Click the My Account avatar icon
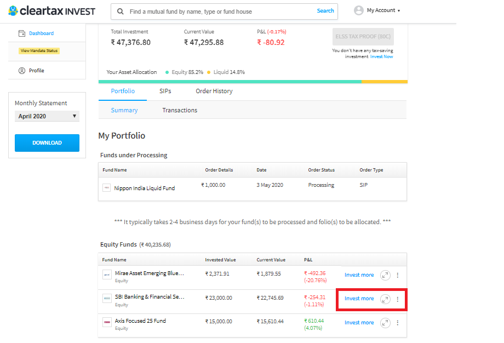The height and width of the screenshot is (343, 504). (x=358, y=10)
